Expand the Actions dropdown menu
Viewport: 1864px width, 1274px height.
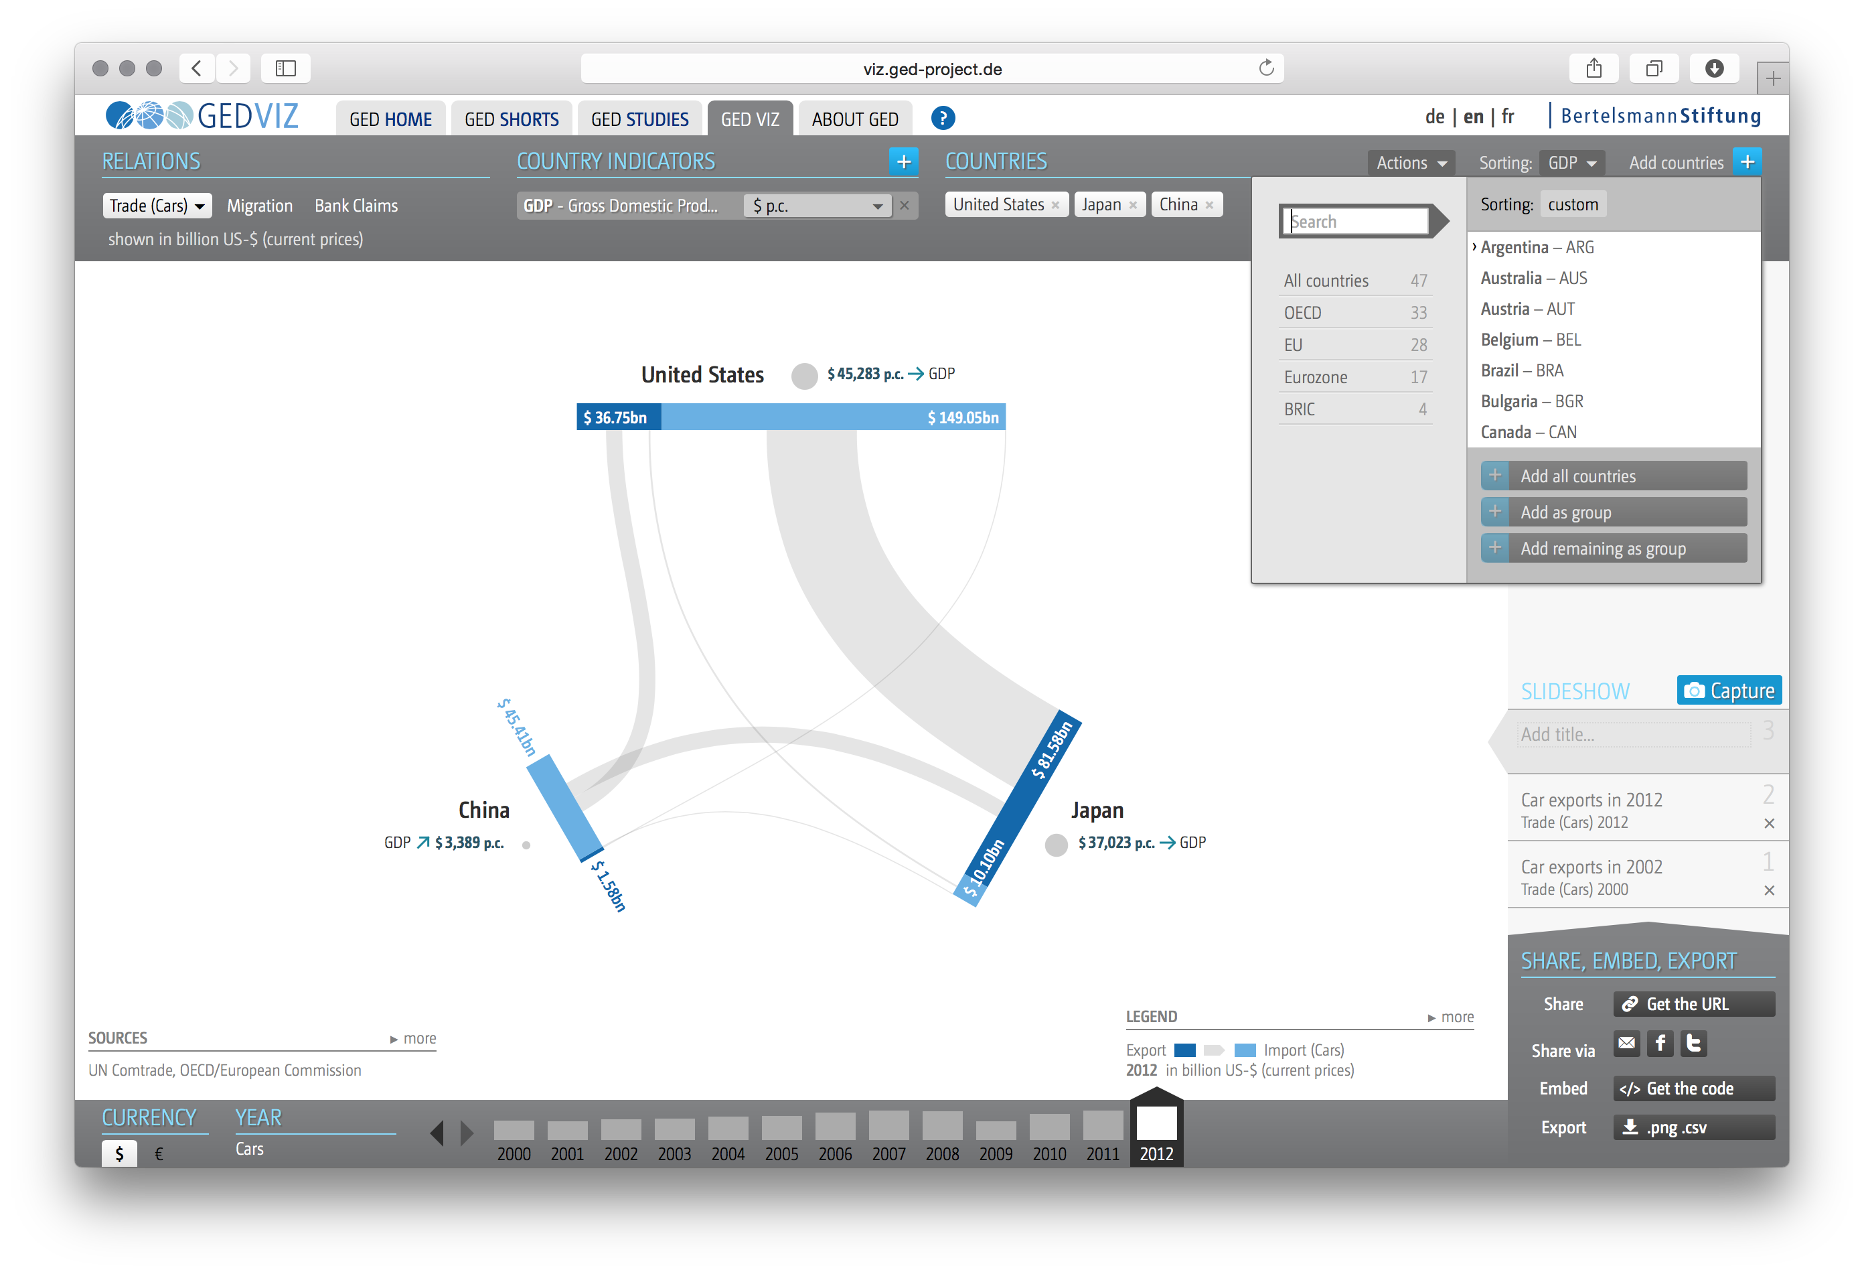(x=1411, y=163)
